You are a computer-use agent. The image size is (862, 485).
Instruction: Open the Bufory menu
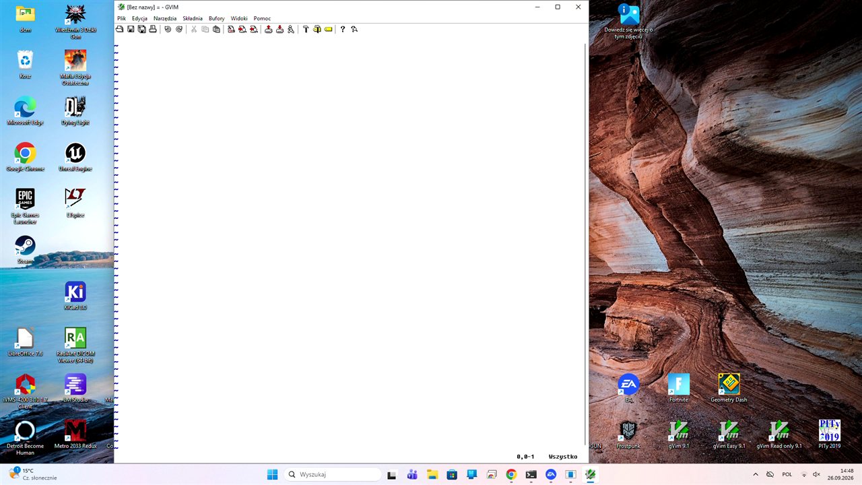(217, 18)
